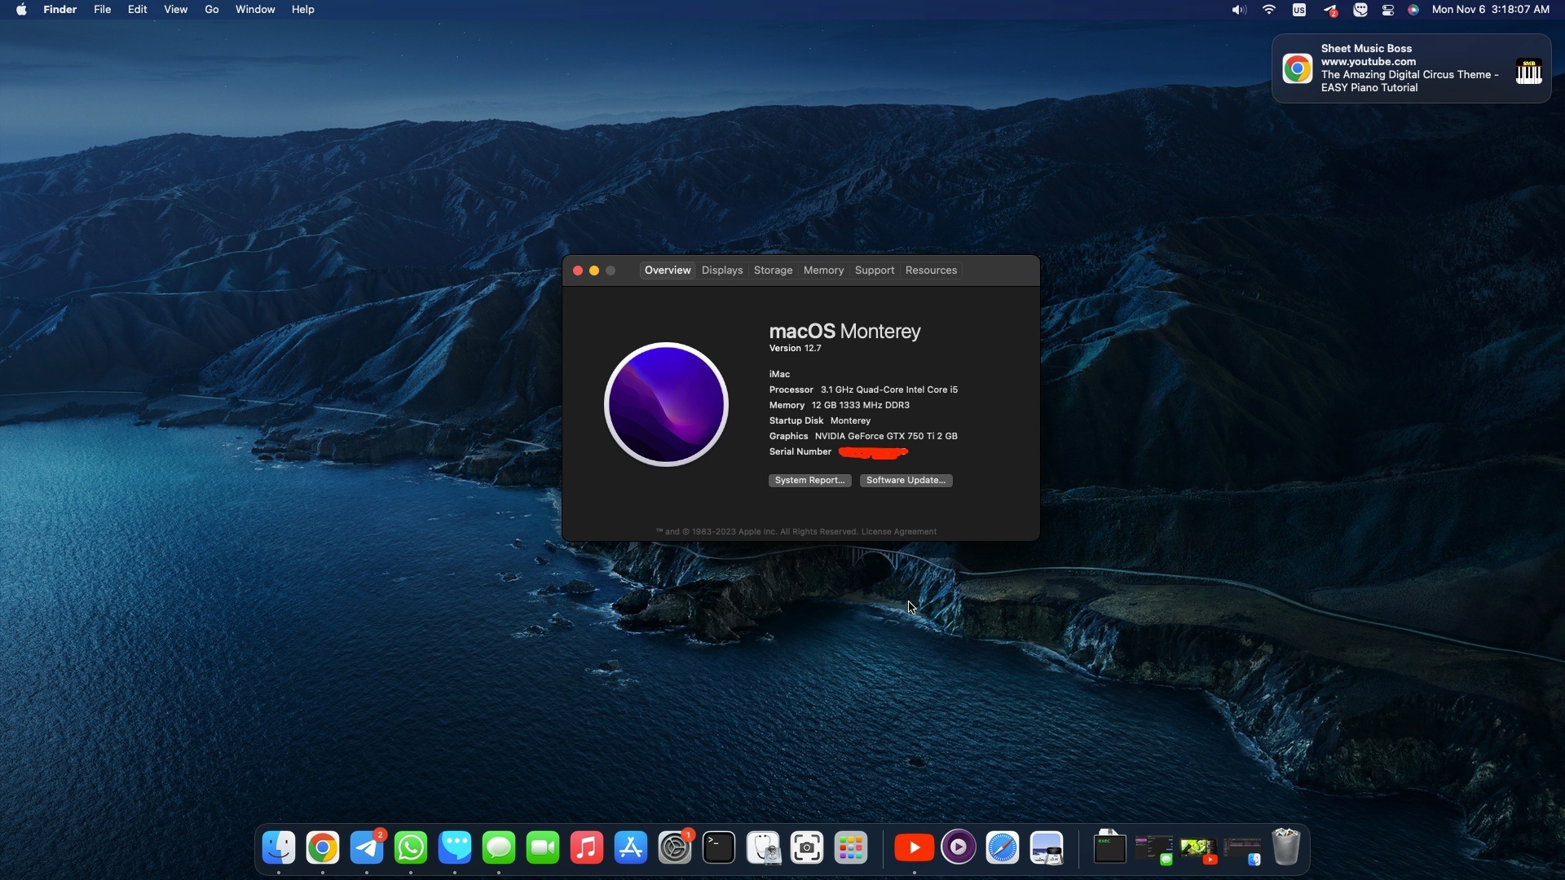Open Google Chrome from the Dock
This screenshot has height=880, width=1565.
tap(323, 848)
